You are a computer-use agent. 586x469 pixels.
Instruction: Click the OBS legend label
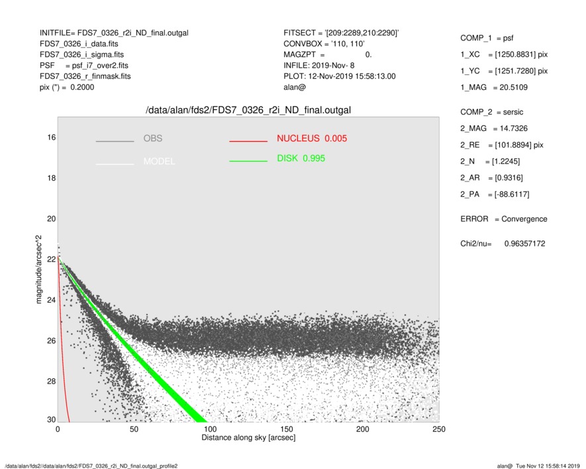click(153, 138)
